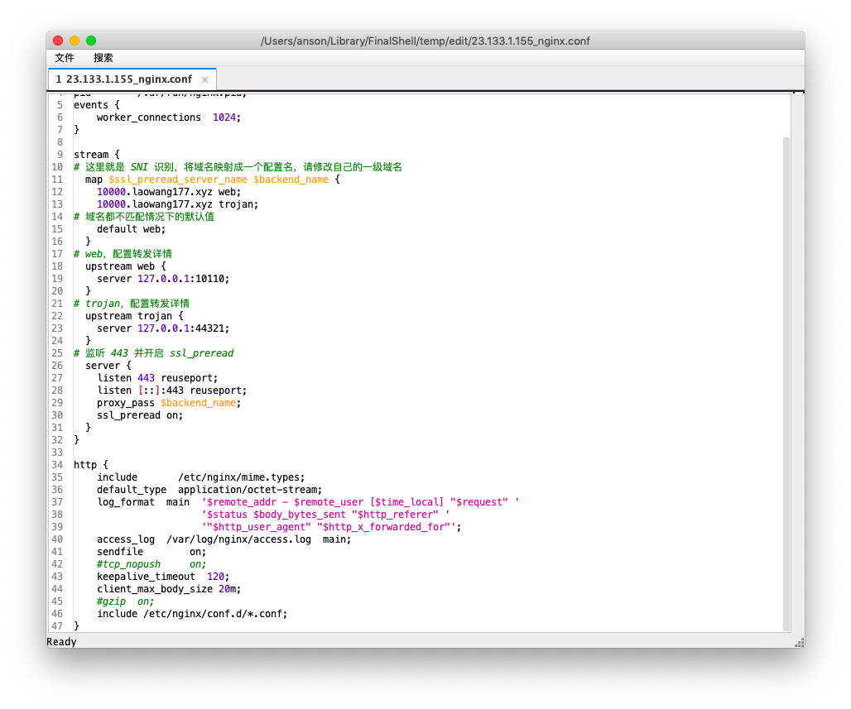
Task: Click the $ssl_preread_server_name variable
Action: [178, 179]
